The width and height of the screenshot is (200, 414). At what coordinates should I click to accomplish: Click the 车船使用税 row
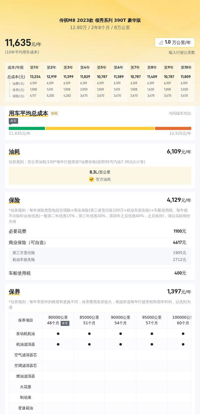pos(100,273)
